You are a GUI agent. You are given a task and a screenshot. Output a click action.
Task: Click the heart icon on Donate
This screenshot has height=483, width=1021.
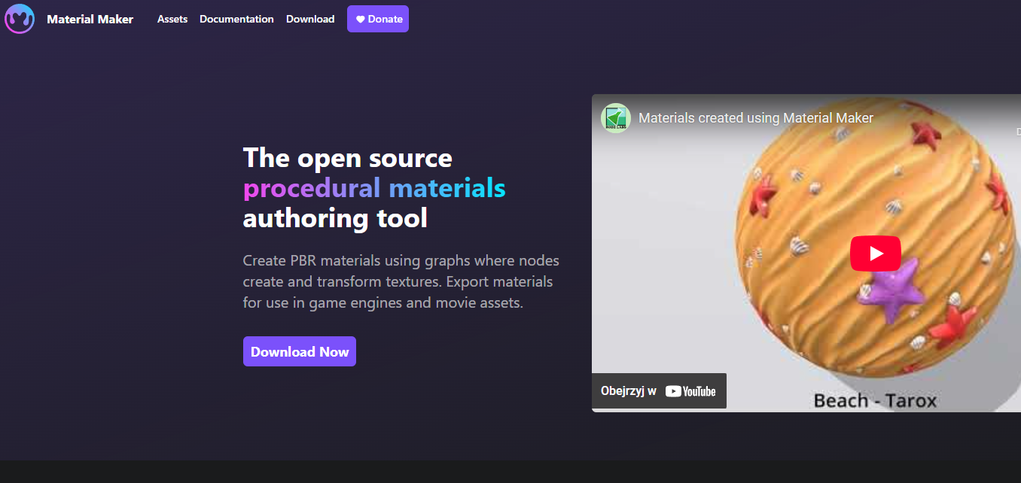(x=360, y=20)
